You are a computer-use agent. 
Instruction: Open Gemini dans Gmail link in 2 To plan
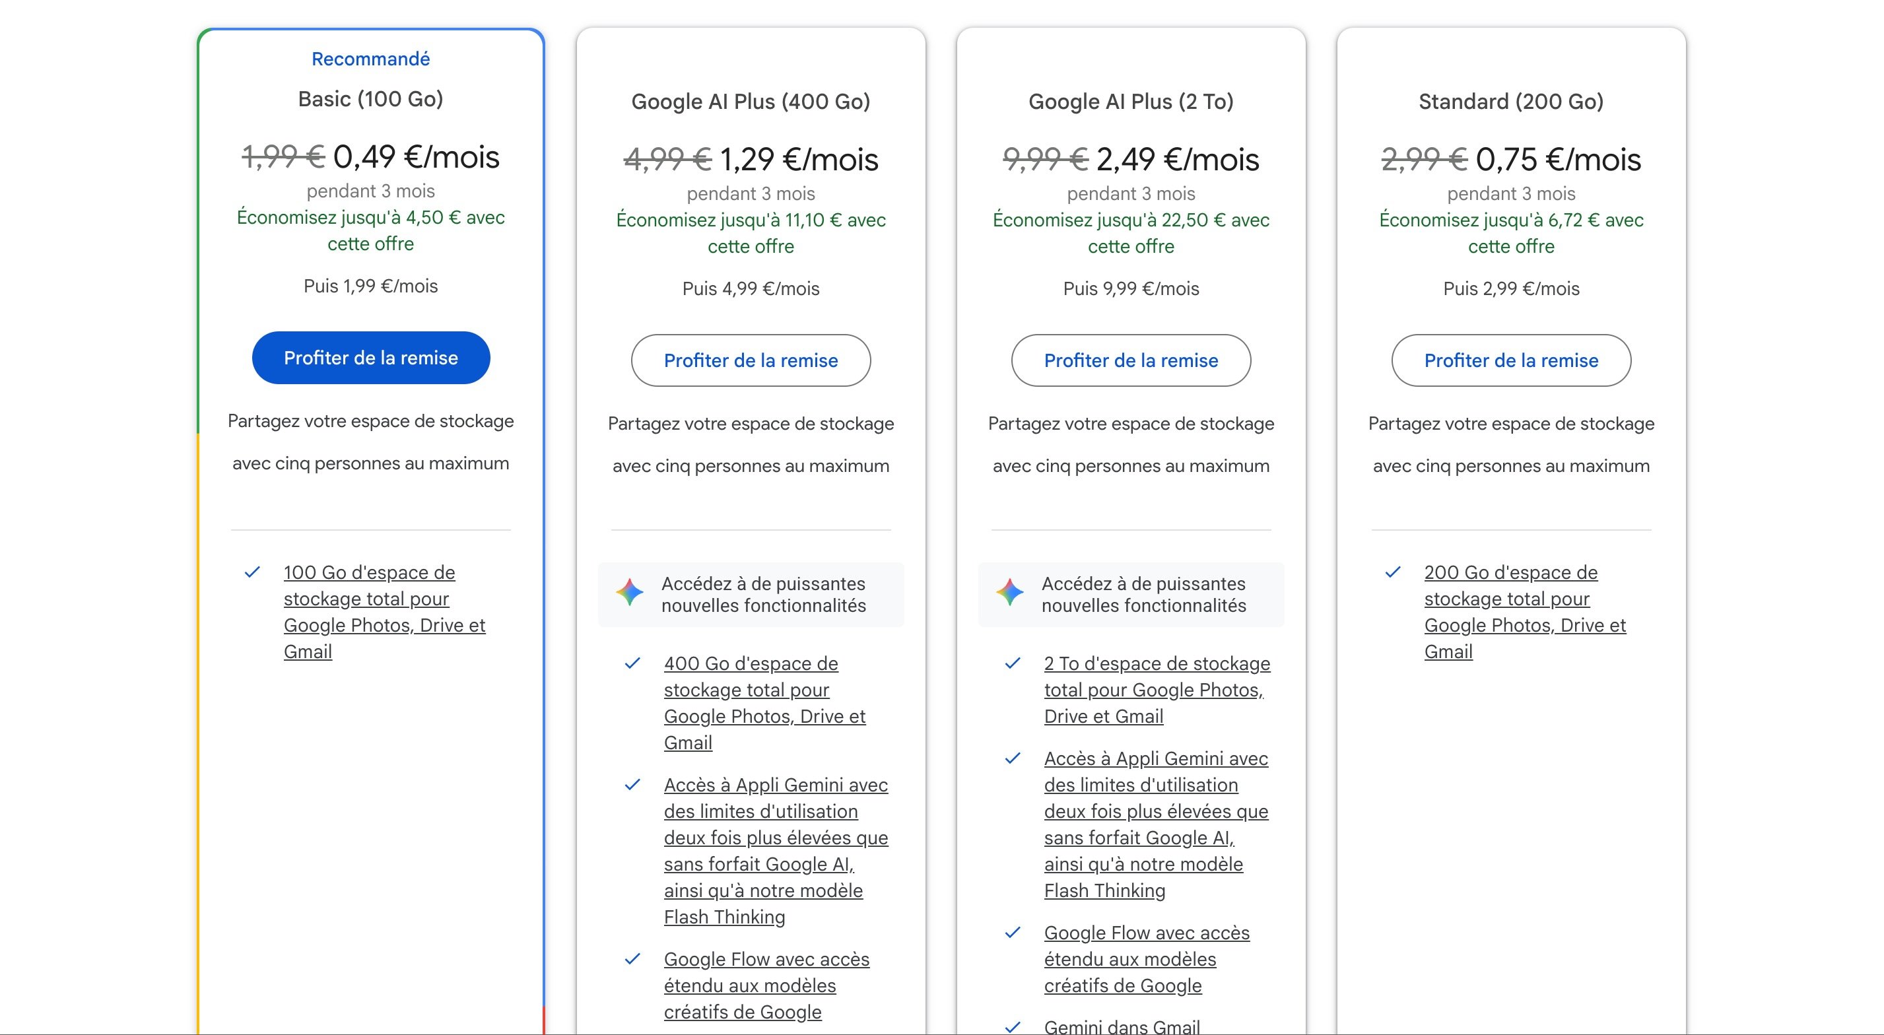tap(1122, 1027)
